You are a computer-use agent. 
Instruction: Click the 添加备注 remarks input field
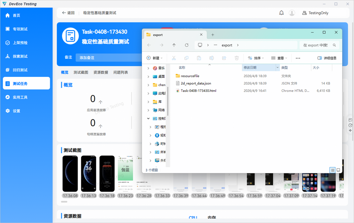[108, 58]
